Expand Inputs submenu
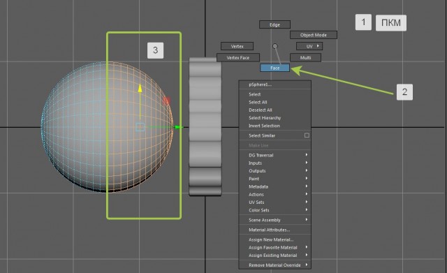 tap(274, 163)
